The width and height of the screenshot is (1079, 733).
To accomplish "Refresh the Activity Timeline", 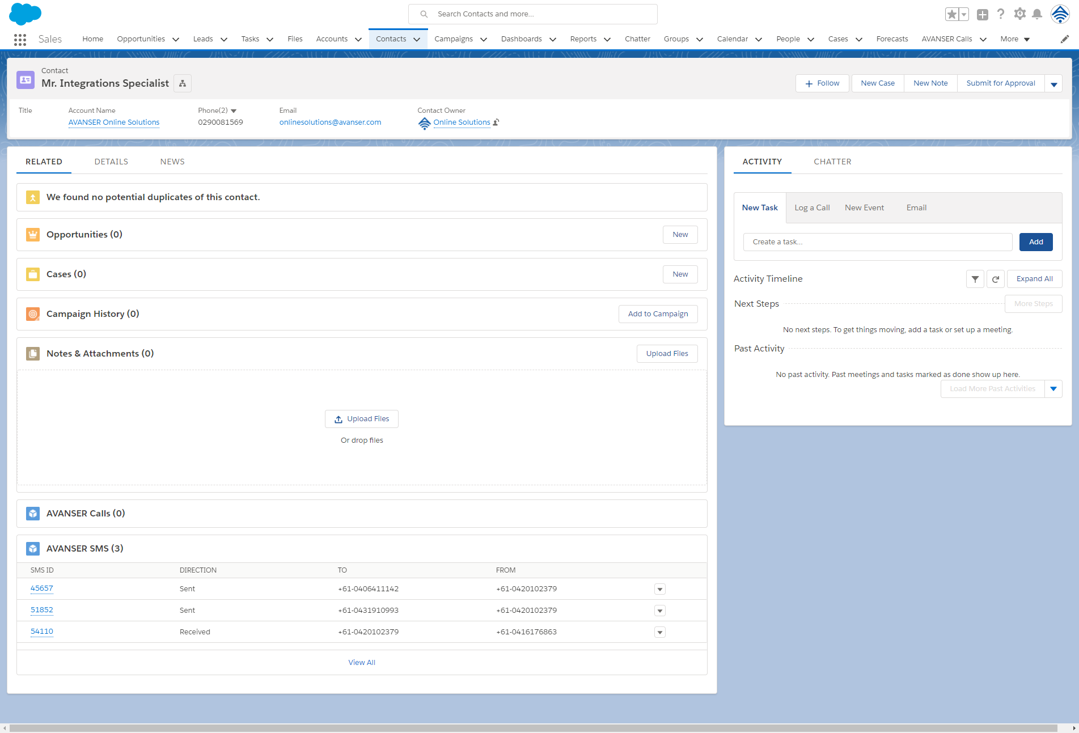I will (x=995, y=279).
